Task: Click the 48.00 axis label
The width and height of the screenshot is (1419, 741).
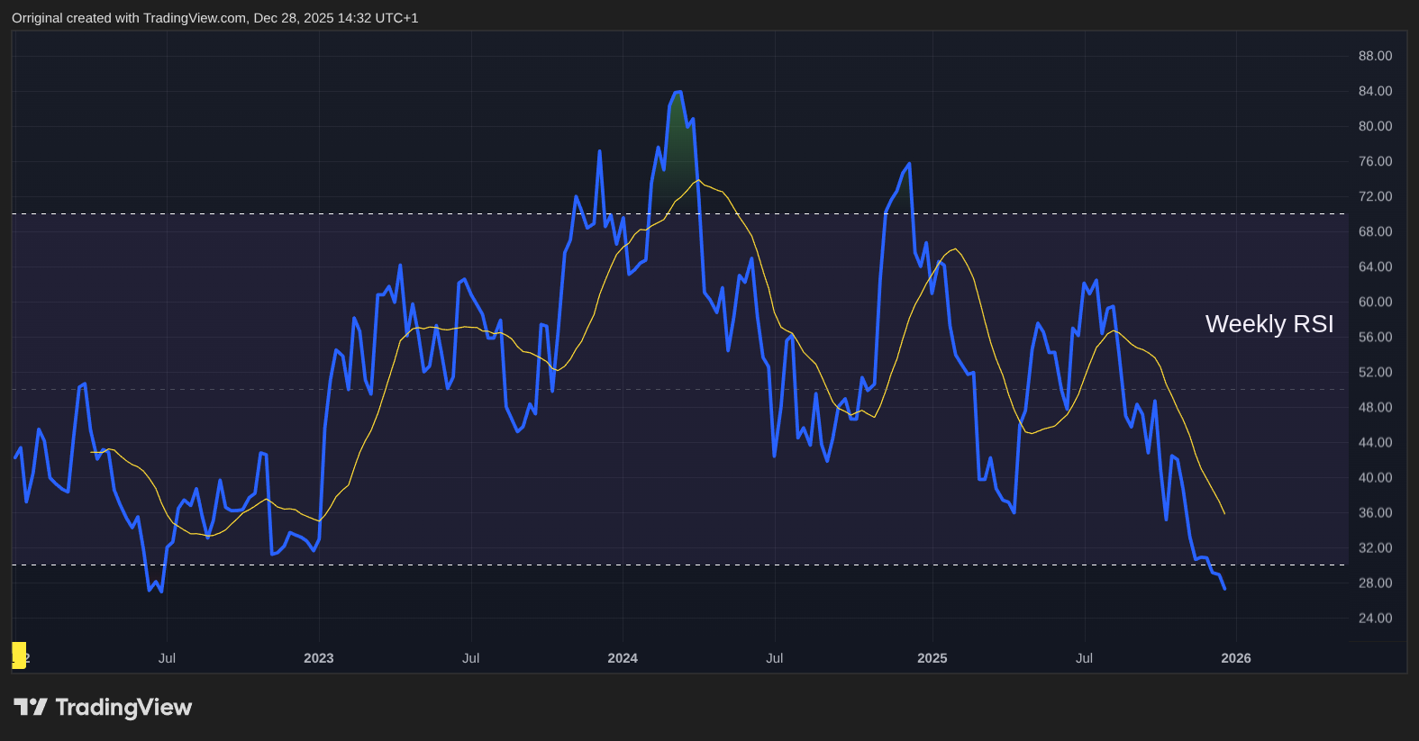Action: [x=1375, y=407]
